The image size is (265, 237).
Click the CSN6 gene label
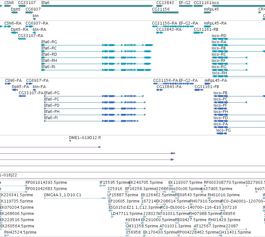(9, 3)
